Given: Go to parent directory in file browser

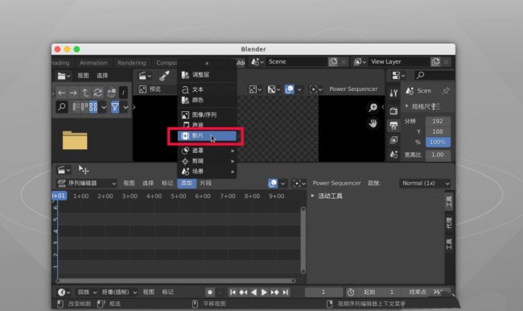Looking at the screenshot, I should tap(85, 93).
